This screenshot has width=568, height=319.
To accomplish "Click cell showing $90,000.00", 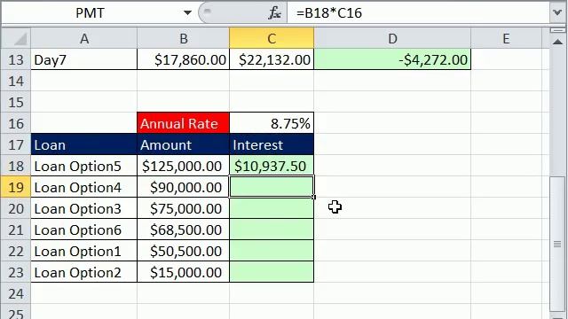I will (x=184, y=187).
